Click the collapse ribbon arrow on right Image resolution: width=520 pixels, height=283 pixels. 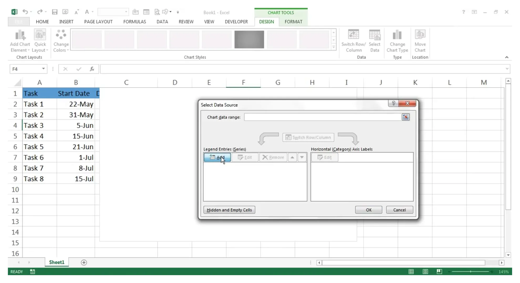(x=506, y=57)
